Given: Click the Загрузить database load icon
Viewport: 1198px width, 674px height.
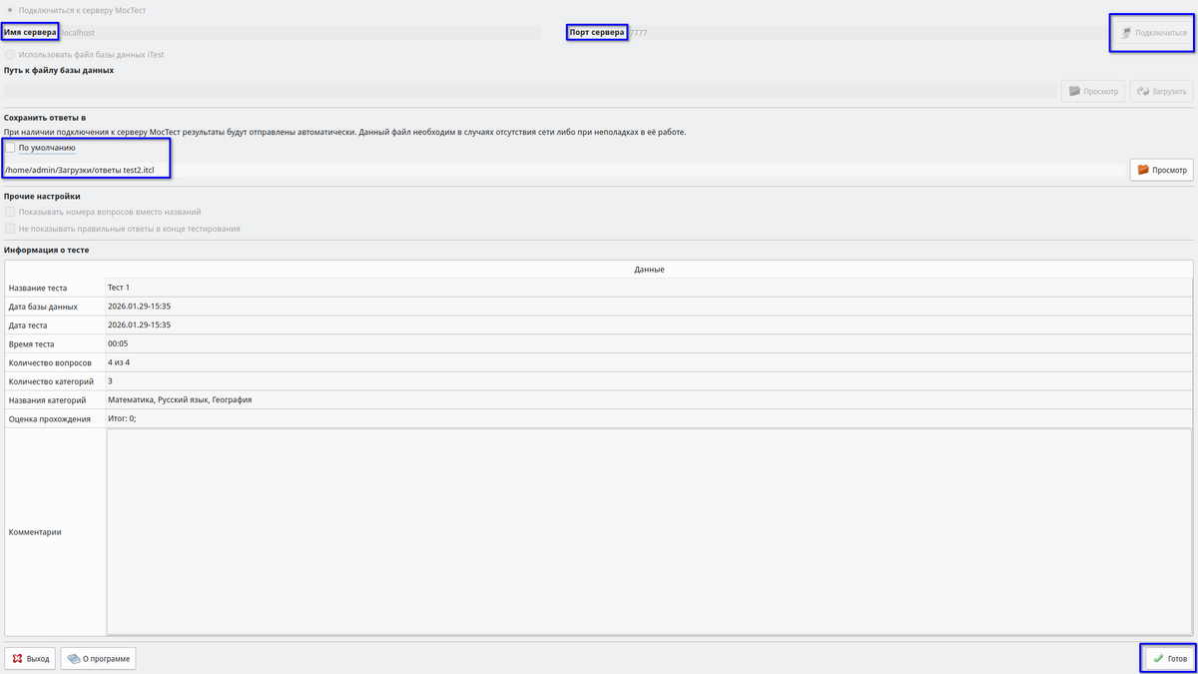Looking at the screenshot, I should [x=1143, y=91].
